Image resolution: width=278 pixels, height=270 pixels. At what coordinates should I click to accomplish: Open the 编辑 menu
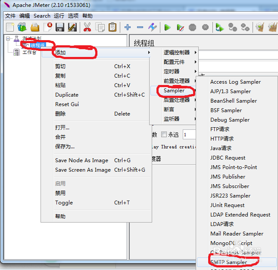click(x=25, y=16)
